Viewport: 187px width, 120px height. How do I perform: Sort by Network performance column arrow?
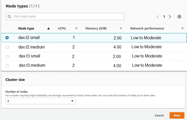tap(182, 28)
